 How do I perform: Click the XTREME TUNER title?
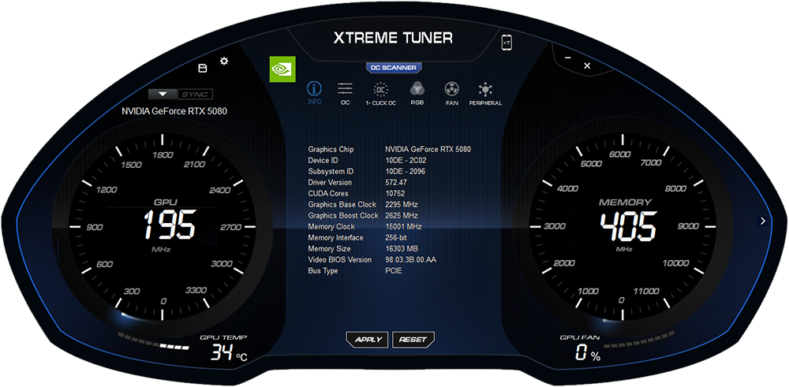(x=393, y=38)
